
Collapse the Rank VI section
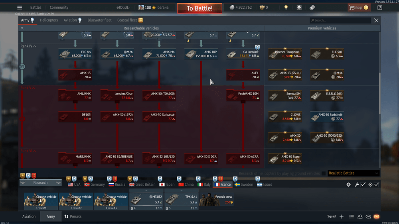pos(35,151)
